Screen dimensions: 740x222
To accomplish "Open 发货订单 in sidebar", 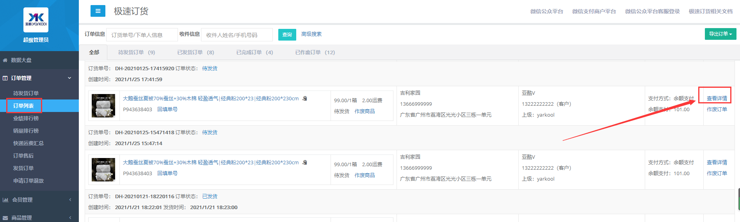I will pyautogui.click(x=23, y=168).
